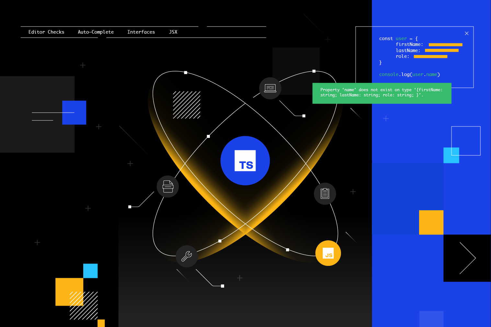This screenshot has width=491, height=327.
Task: Click the green property error message
Action: tap(382, 93)
